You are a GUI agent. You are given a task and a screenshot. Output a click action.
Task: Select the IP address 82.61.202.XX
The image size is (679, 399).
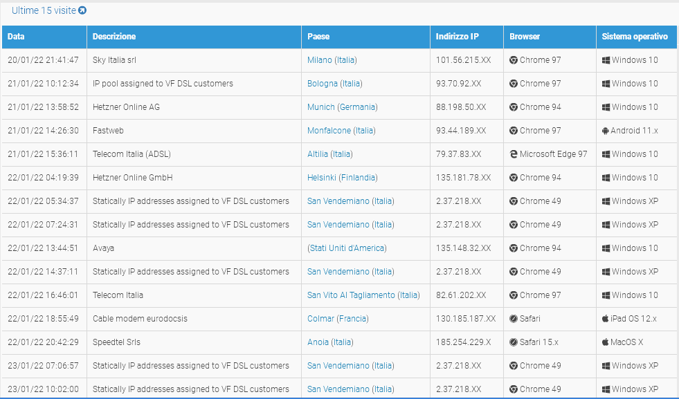[x=461, y=295]
